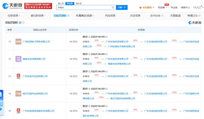Click the 宿迁巴伽供应链 company logo
Viewport: 204px width, 119px height.
(x=18, y=94)
